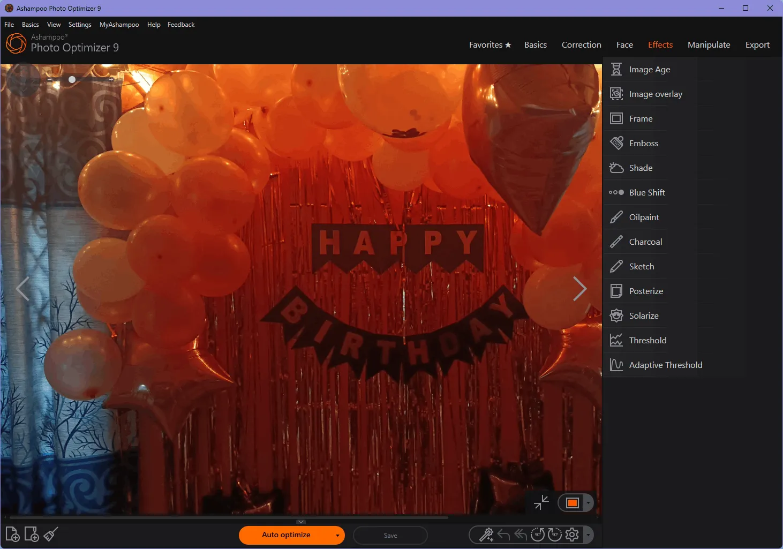Open the background color dropdown arrow
This screenshot has width=783, height=549.
[x=588, y=502]
